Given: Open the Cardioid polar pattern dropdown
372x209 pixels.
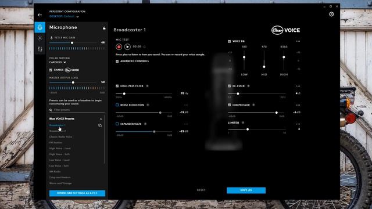Looking at the screenshot, I should coord(58,62).
